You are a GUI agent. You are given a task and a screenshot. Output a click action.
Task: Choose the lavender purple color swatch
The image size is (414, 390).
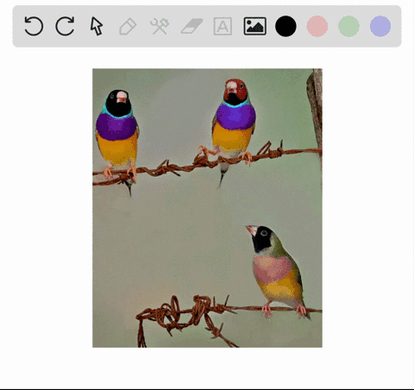pyautogui.click(x=380, y=26)
